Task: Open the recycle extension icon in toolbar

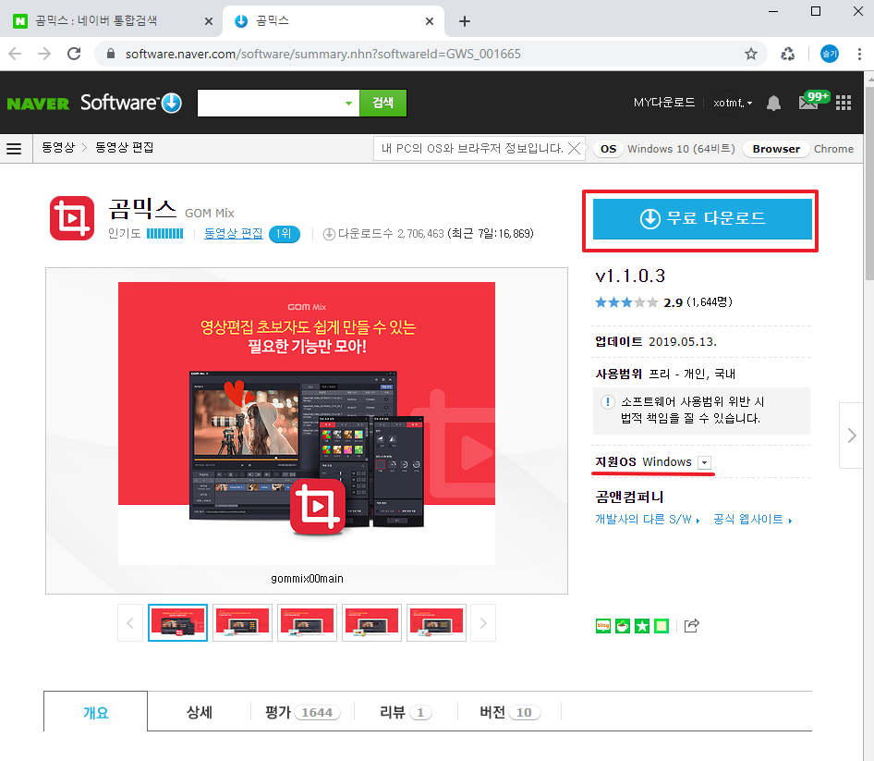Action: click(787, 54)
